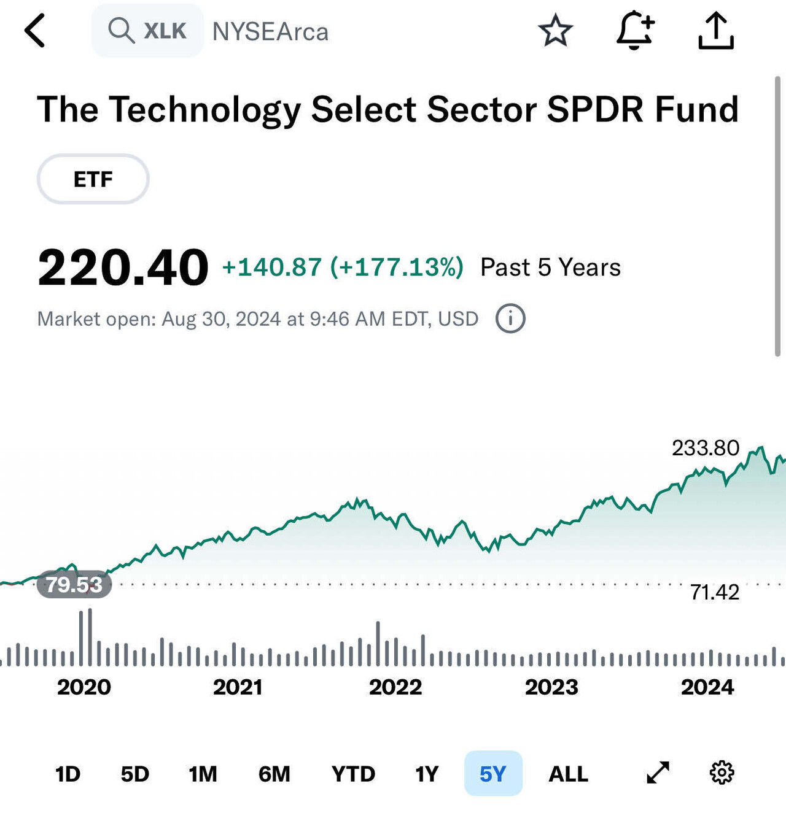Expand chart to fullscreen with arrows icon

pyautogui.click(x=658, y=773)
